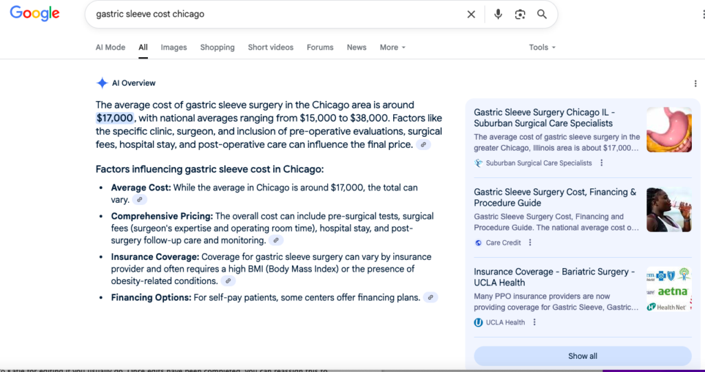This screenshot has height=372, width=705.
Task: Switch to the Images tab
Action: point(173,47)
